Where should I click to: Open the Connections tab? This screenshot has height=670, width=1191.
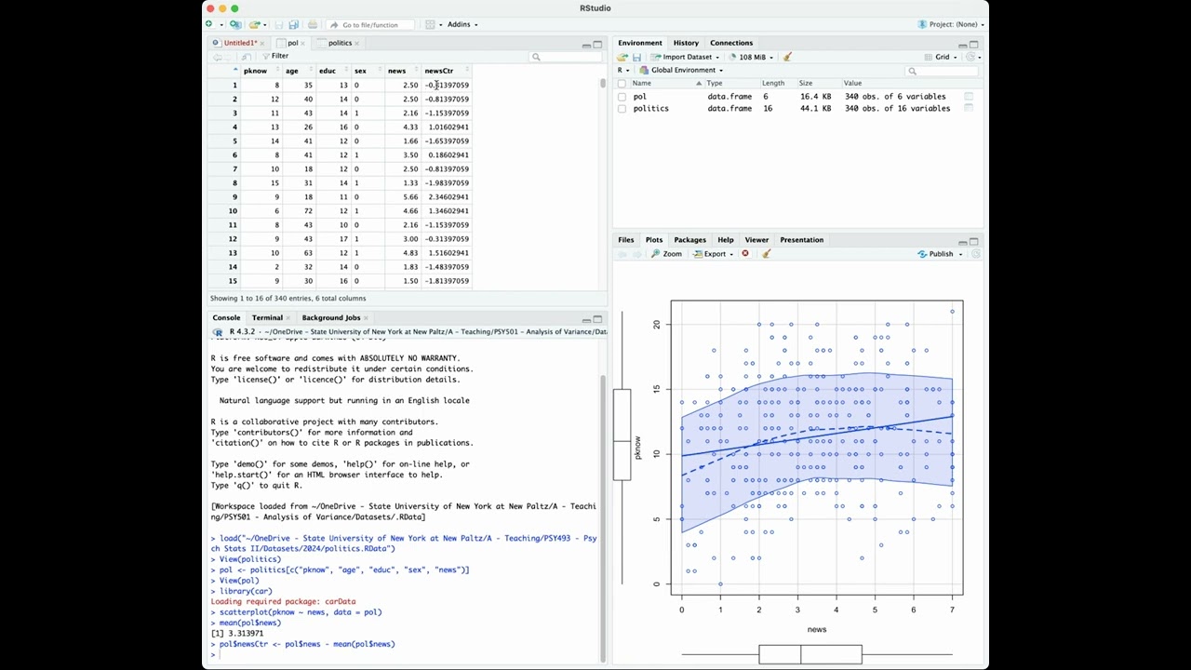click(x=731, y=43)
